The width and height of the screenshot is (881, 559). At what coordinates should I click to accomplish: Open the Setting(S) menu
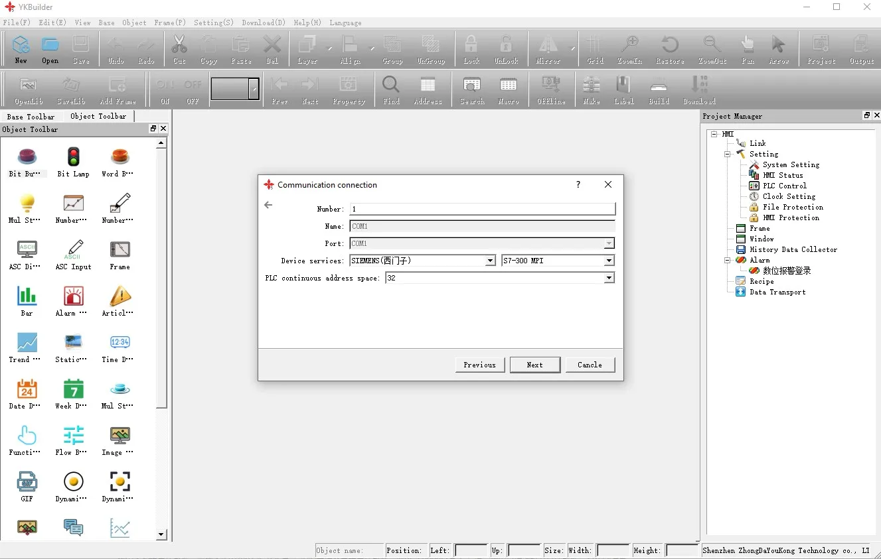(213, 23)
